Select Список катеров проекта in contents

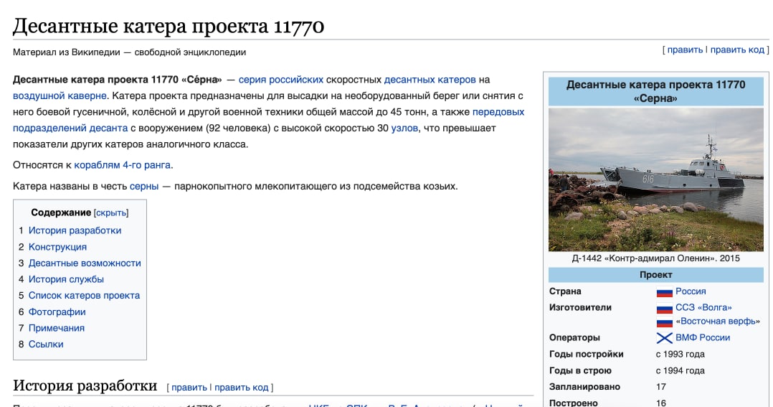click(x=84, y=295)
